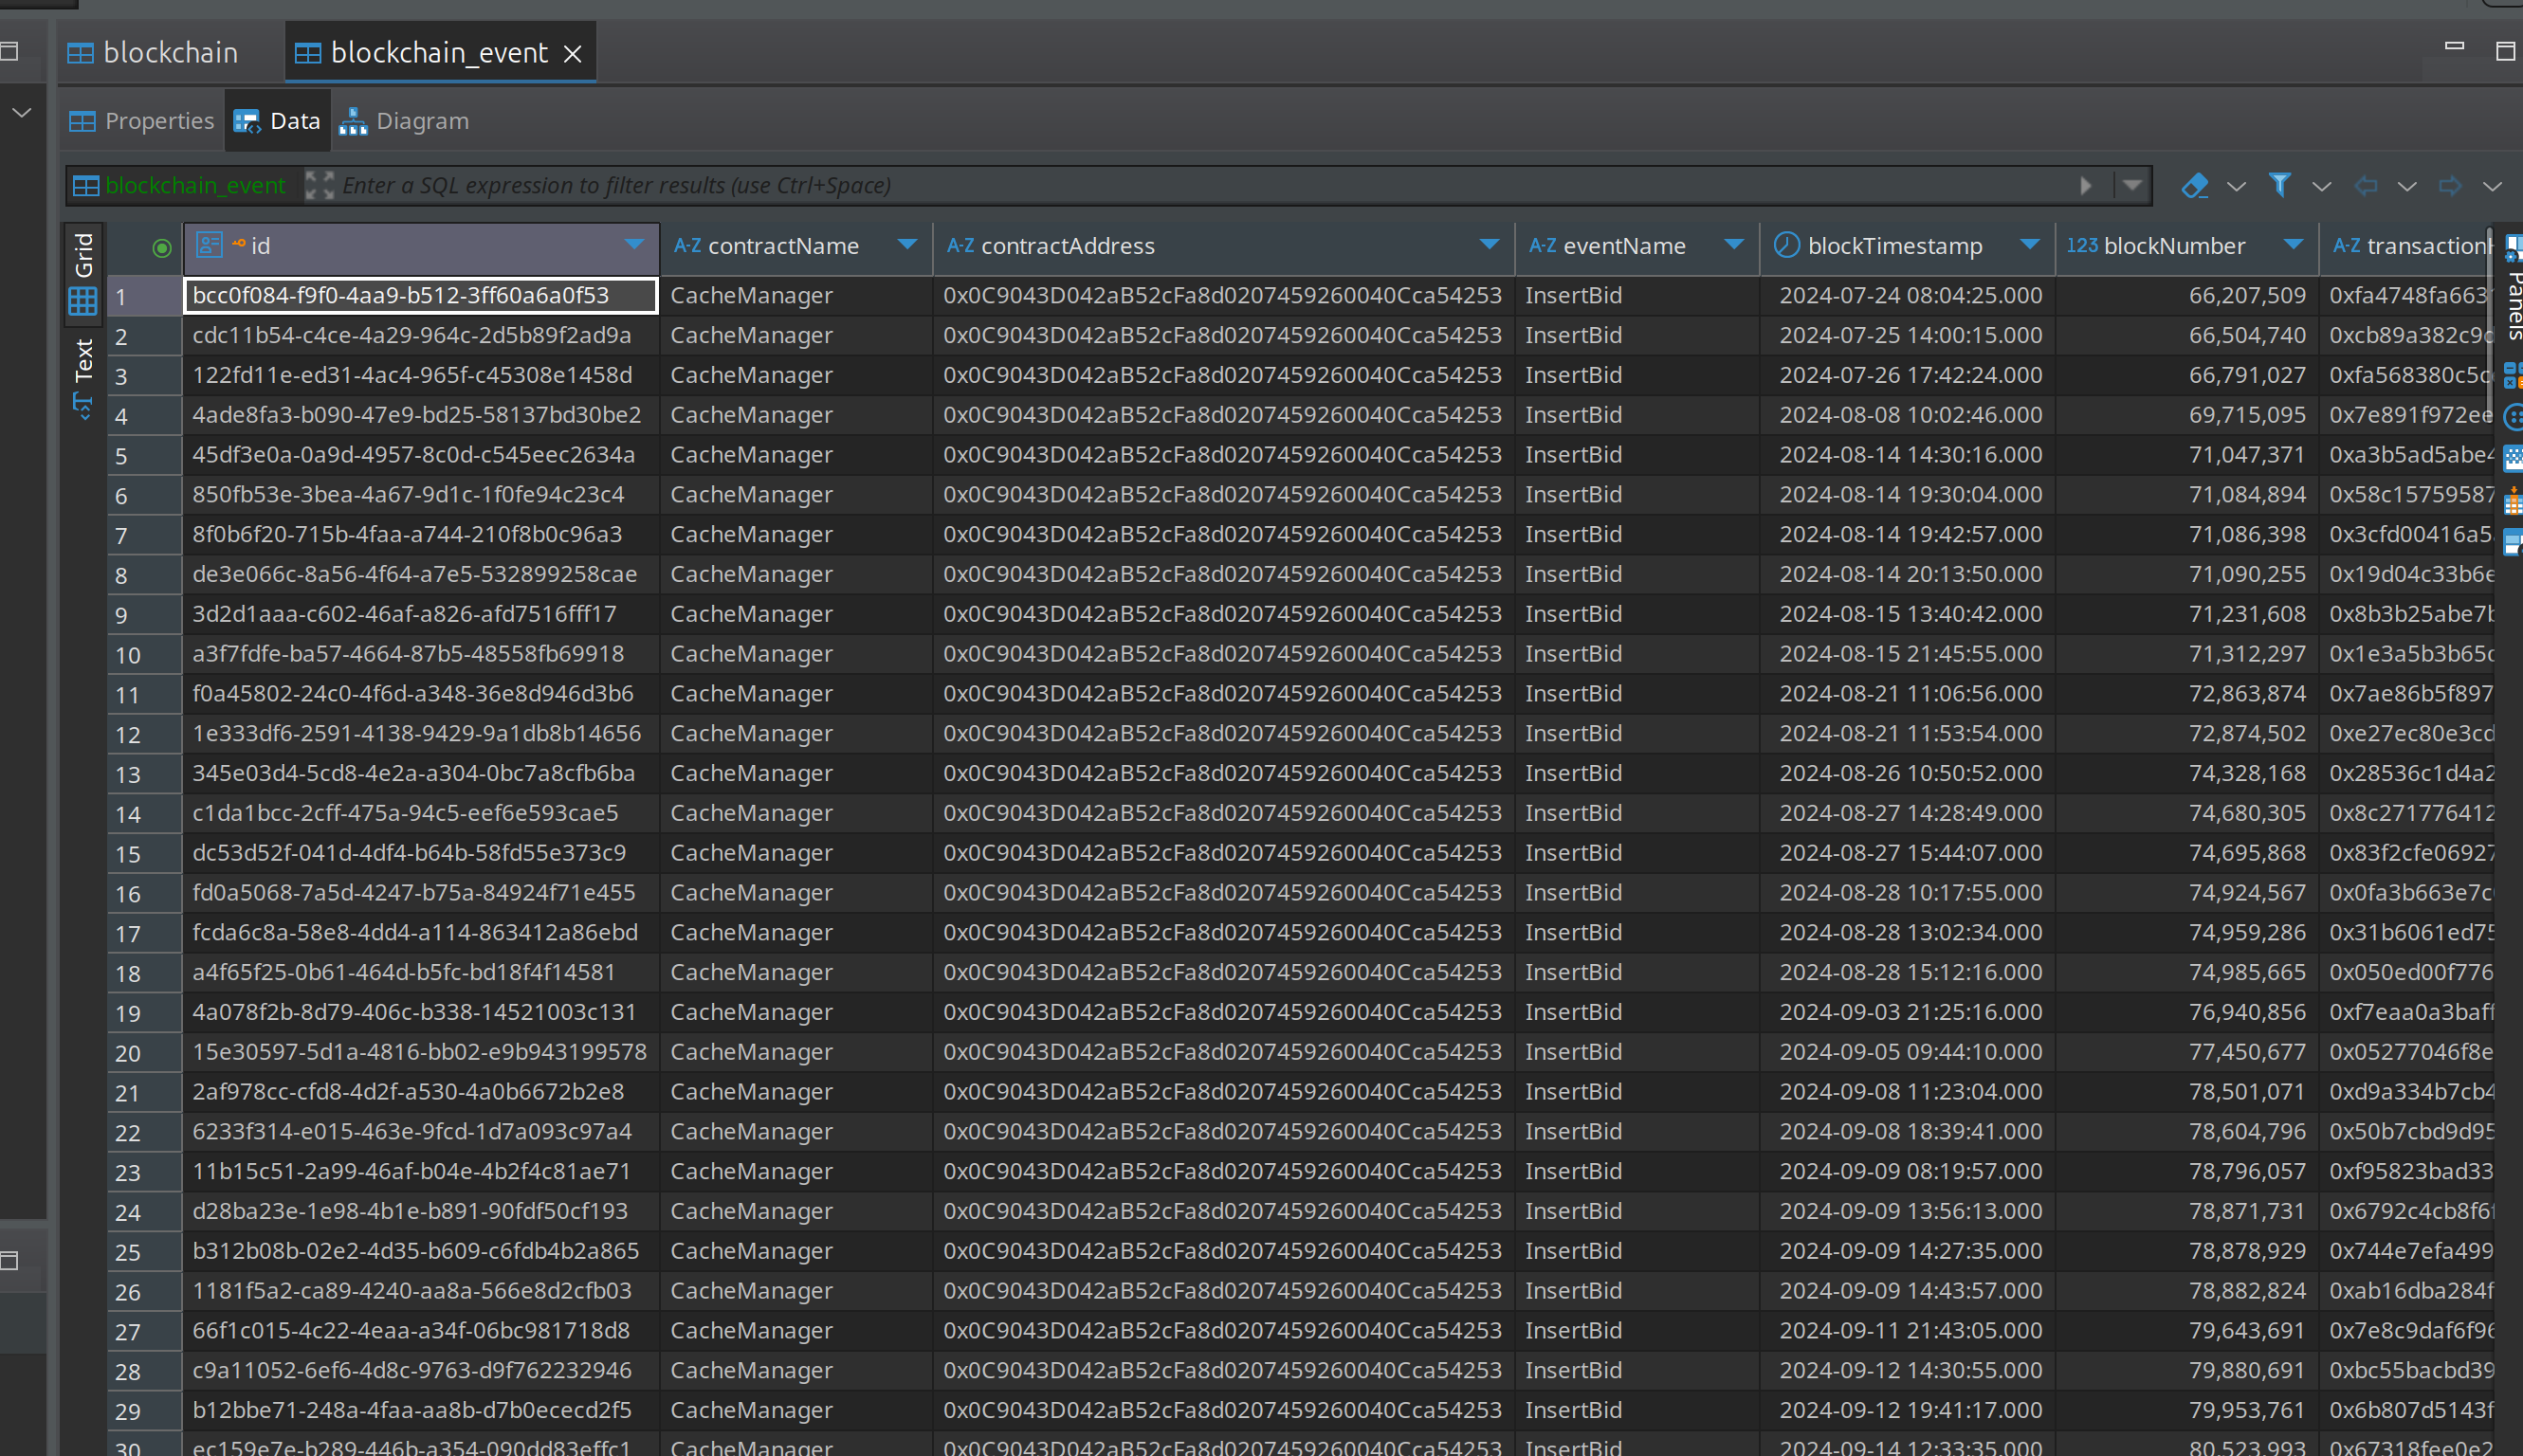Switch to the blockchain editor tab
This screenshot has height=1456, width=2523.
[153, 53]
